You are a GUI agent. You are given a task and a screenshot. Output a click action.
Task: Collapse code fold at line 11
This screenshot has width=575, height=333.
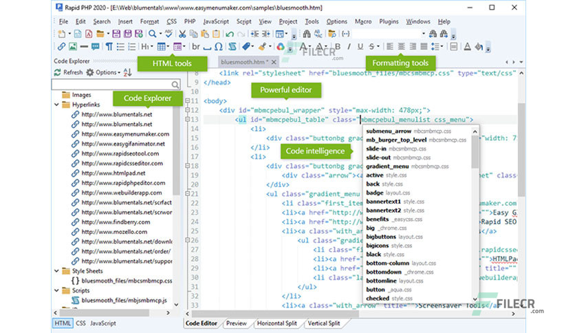tap(187, 100)
